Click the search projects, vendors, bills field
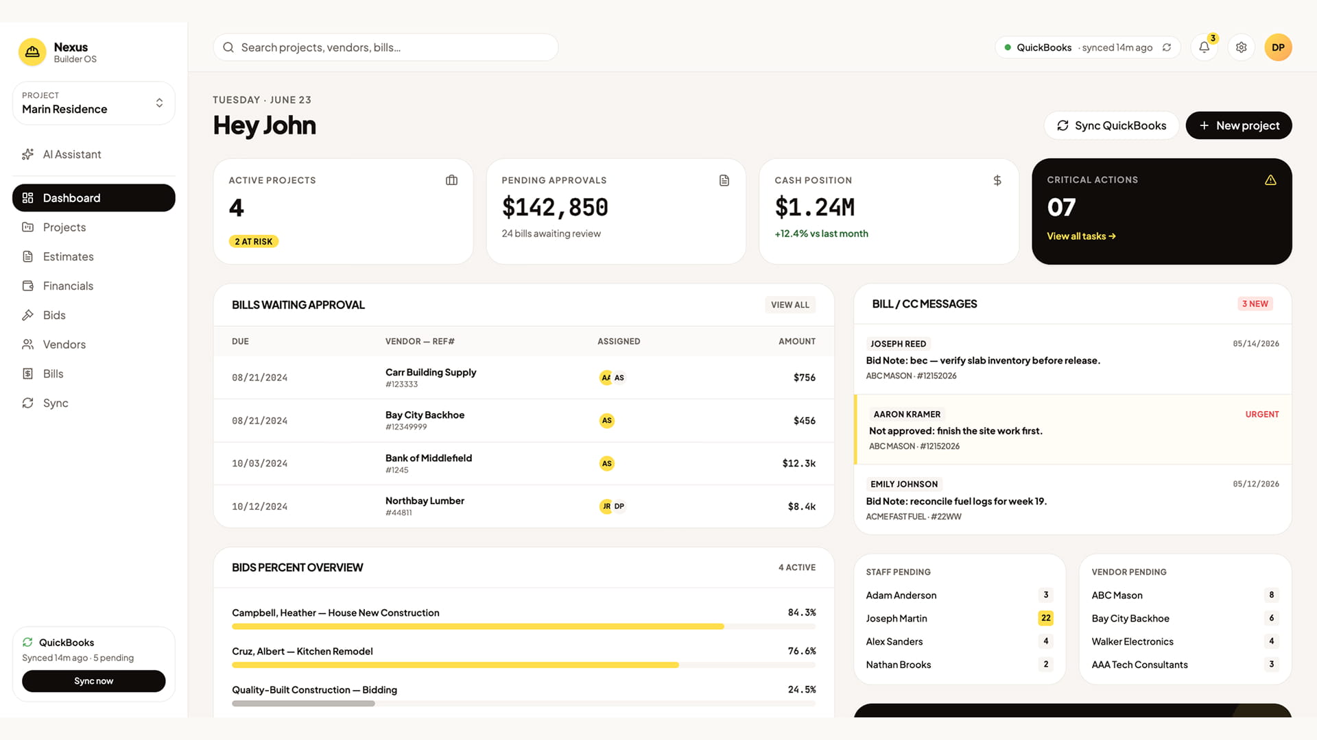1317x740 pixels. point(385,47)
